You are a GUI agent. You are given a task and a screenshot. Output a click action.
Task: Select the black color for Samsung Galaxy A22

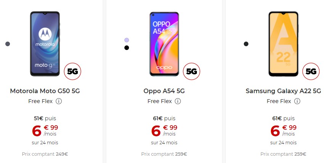click(x=246, y=44)
